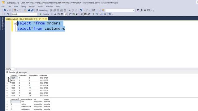198x111 pixels.
Task: Open the Query menu
Action: click(x=24, y=6)
